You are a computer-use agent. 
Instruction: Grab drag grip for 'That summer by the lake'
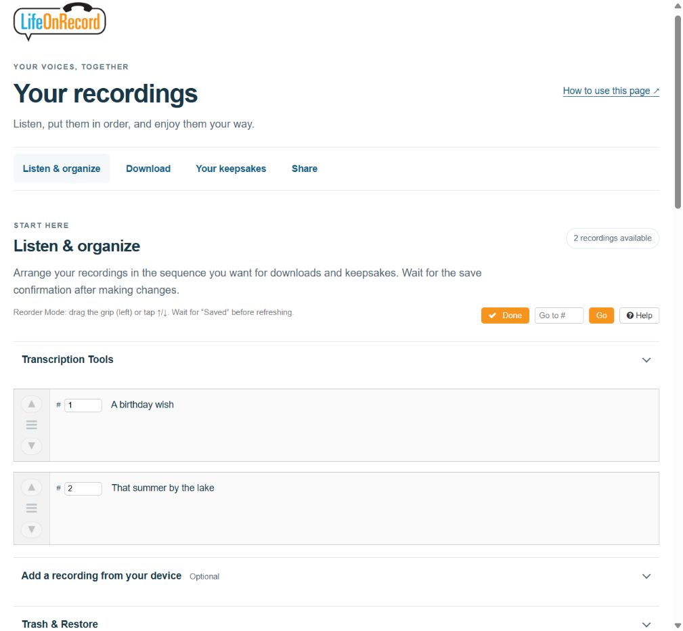[31, 508]
